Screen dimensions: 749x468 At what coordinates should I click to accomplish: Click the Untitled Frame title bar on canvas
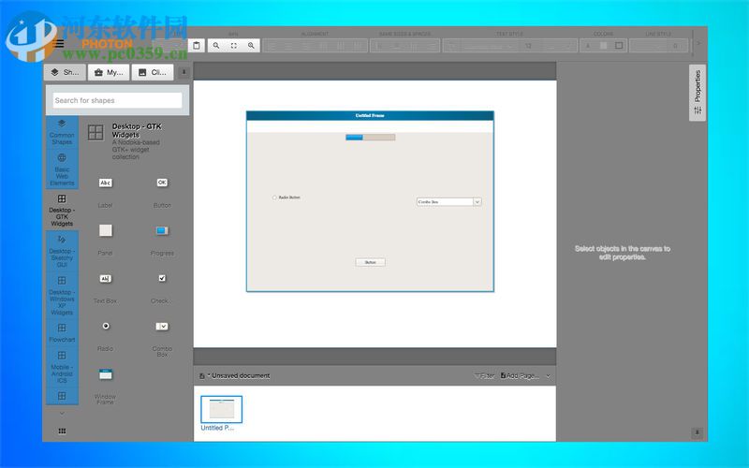370,115
